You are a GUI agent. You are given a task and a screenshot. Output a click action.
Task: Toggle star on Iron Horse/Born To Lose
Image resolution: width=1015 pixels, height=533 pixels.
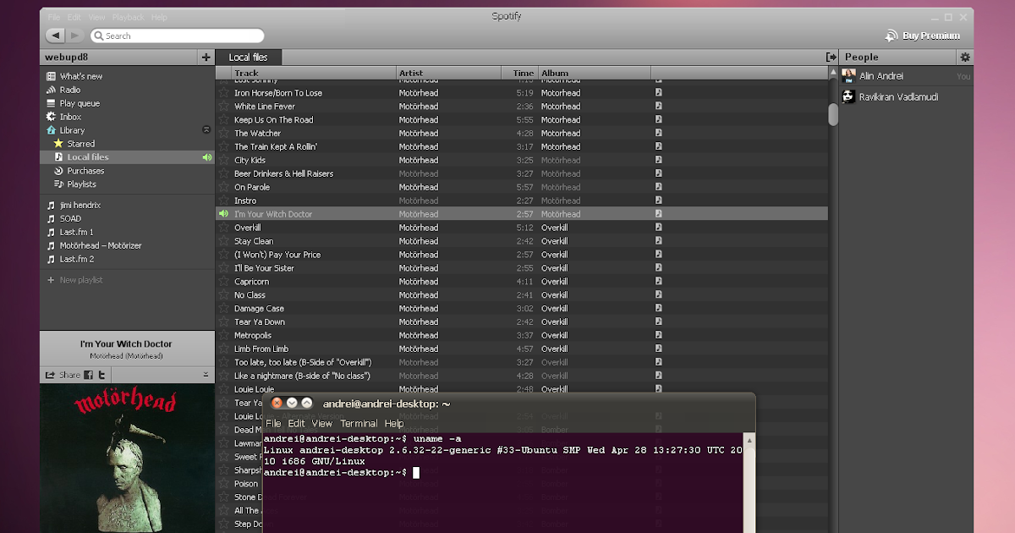[223, 93]
